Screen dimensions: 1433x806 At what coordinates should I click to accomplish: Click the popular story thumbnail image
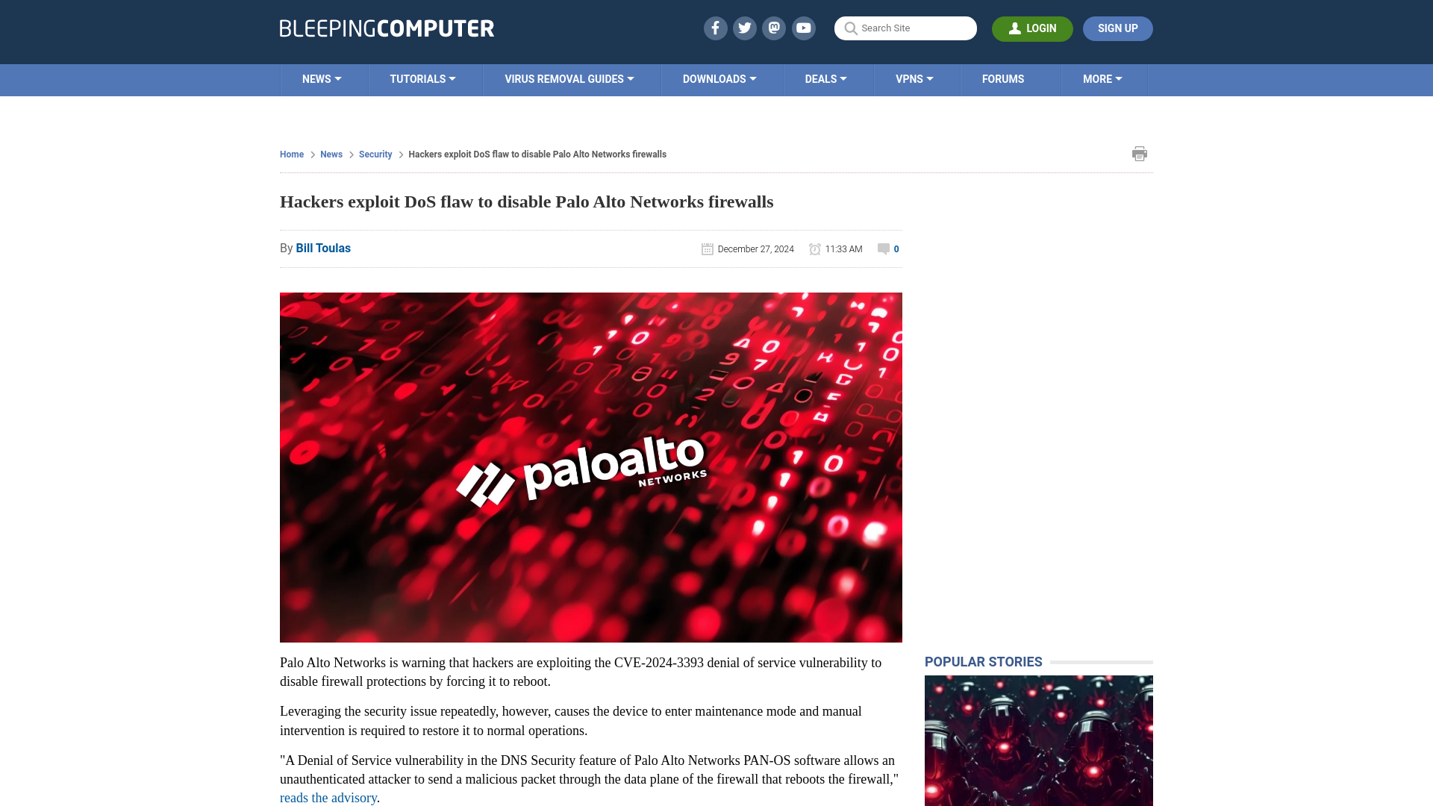[1037, 739]
